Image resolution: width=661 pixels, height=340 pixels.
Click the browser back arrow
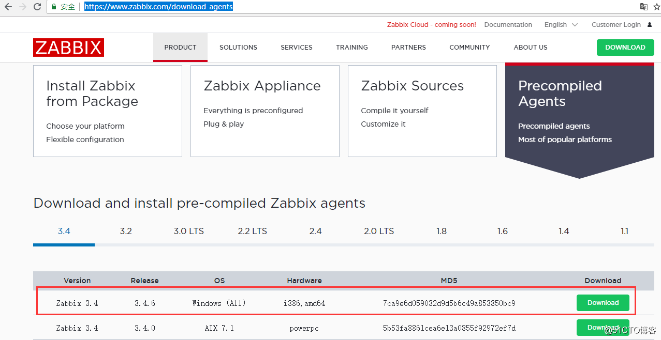click(8, 7)
